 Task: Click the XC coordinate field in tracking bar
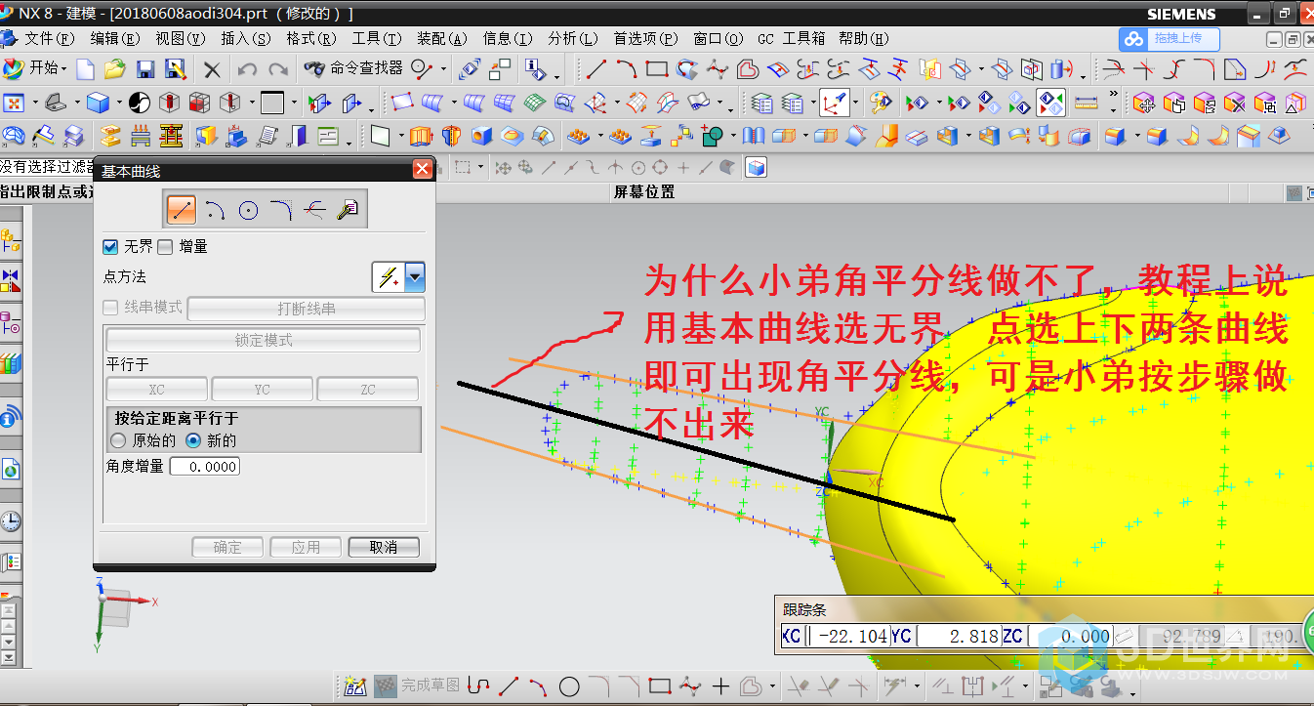(x=848, y=636)
